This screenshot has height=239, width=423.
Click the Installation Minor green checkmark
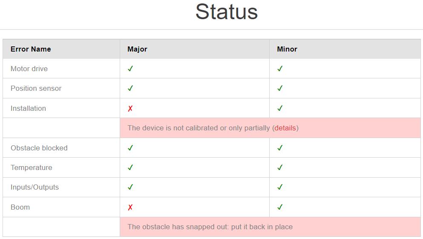pyautogui.click(x=280, y=108)
